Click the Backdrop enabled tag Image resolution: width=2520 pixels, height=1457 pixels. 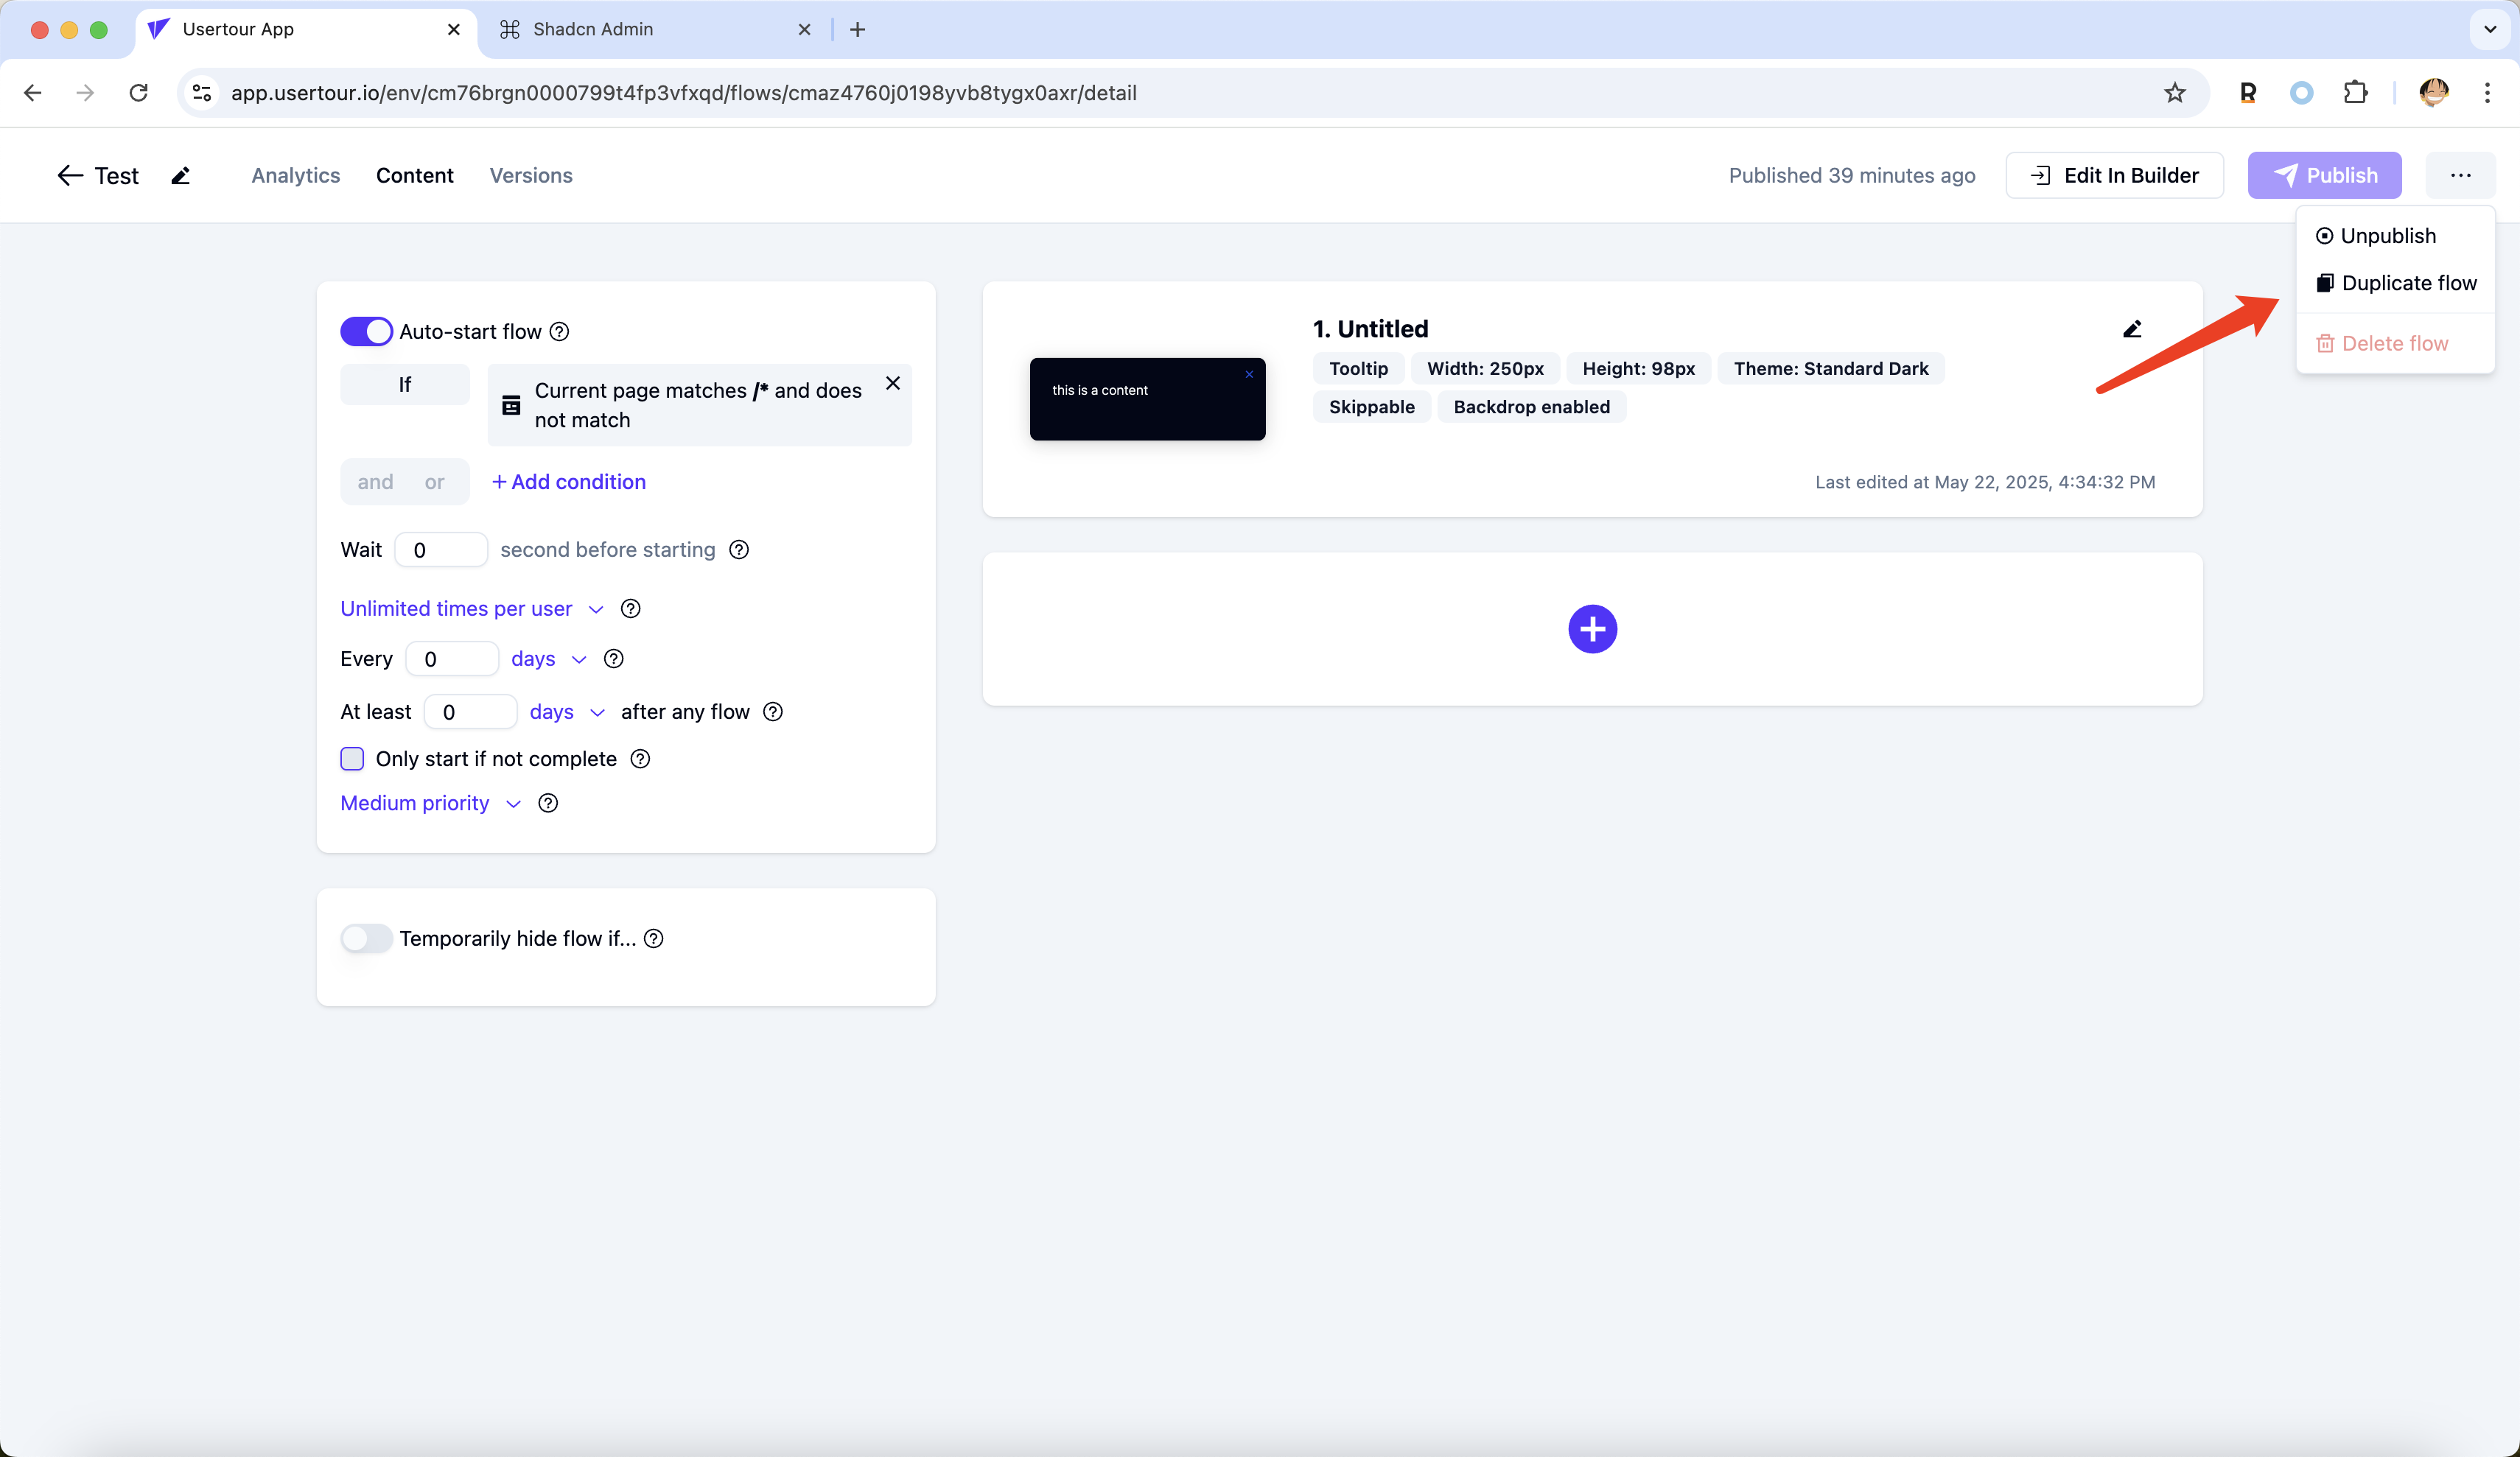coord(1531,407)
